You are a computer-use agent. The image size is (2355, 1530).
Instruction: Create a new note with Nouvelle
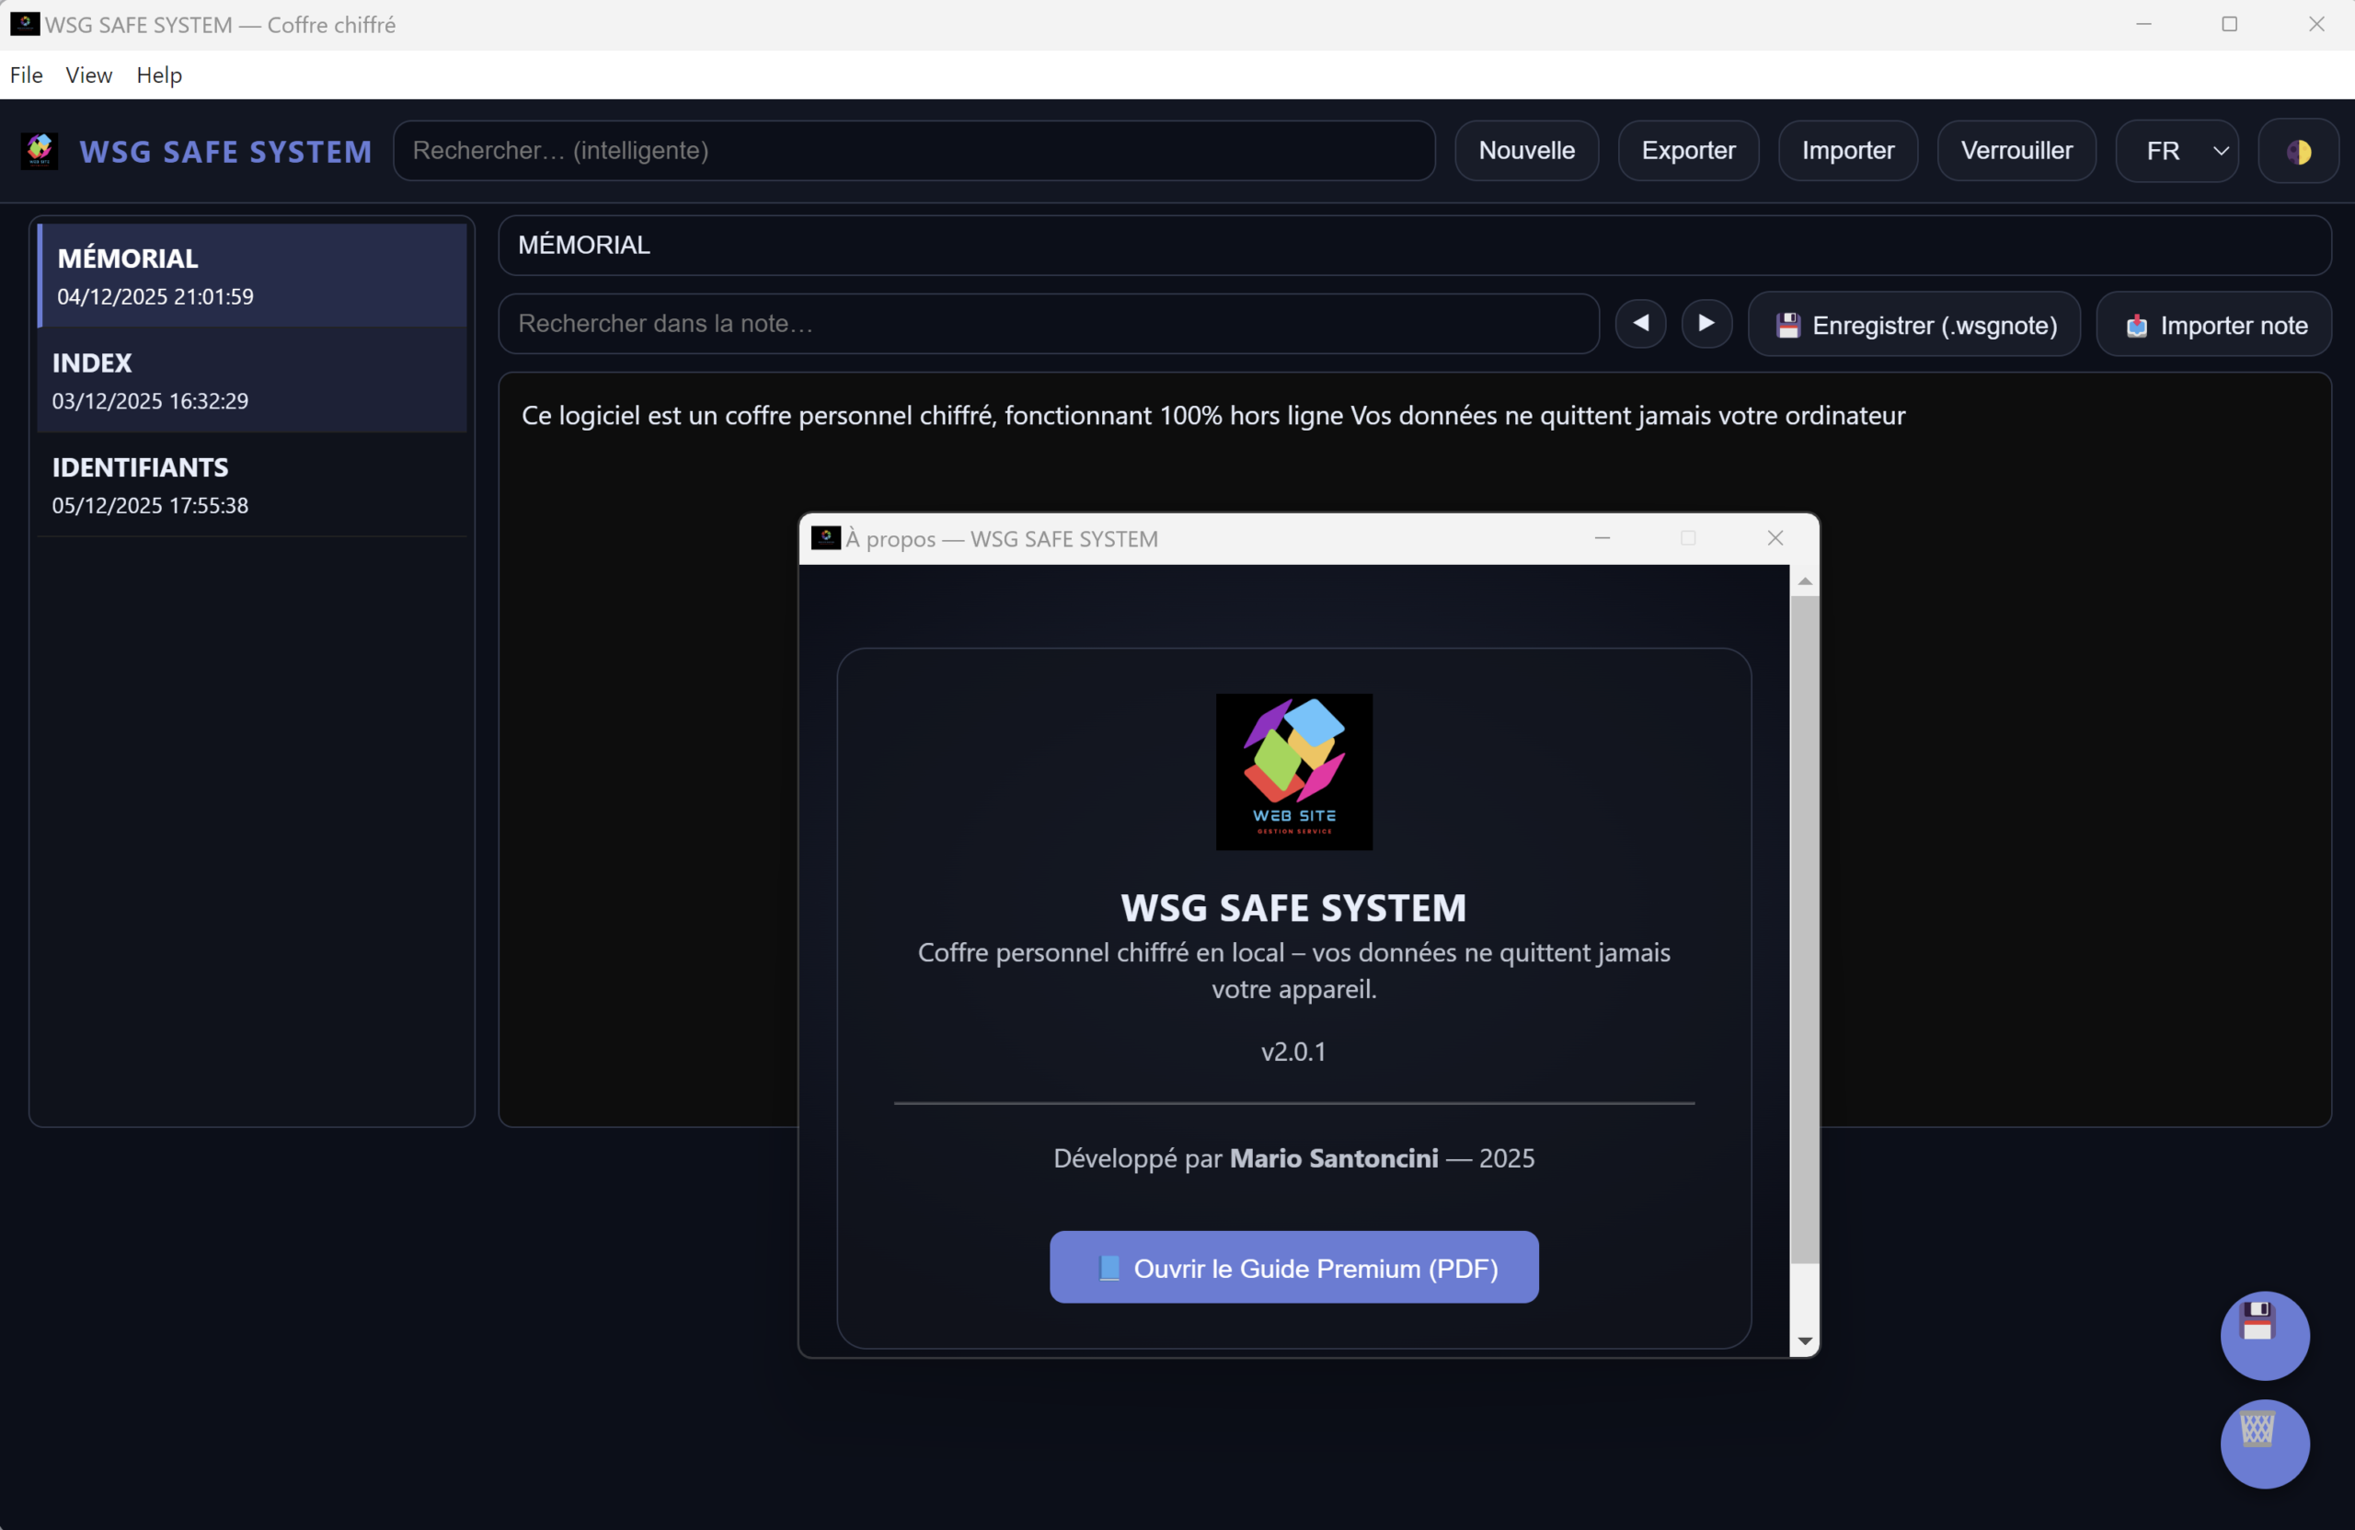coord(1526,151)
